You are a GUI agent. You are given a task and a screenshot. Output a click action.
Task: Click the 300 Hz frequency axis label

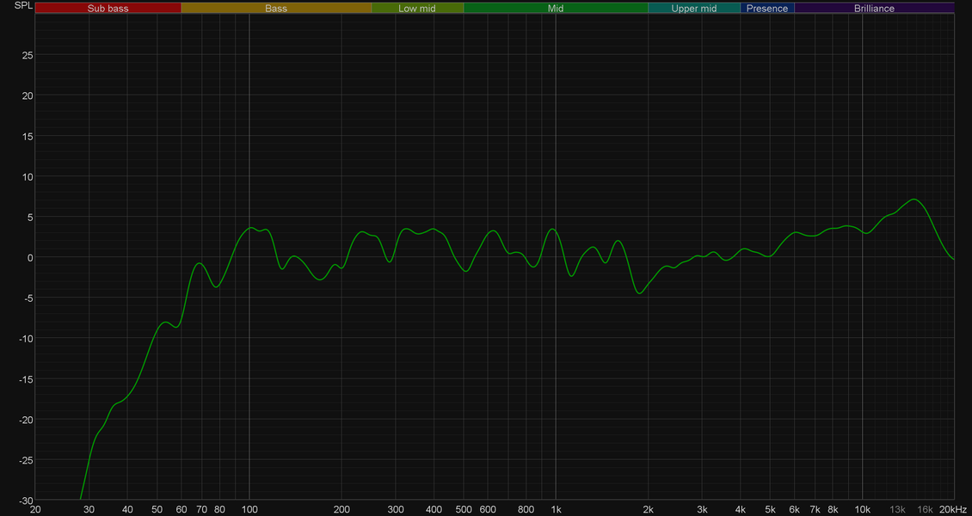click(x=396, y=510)
